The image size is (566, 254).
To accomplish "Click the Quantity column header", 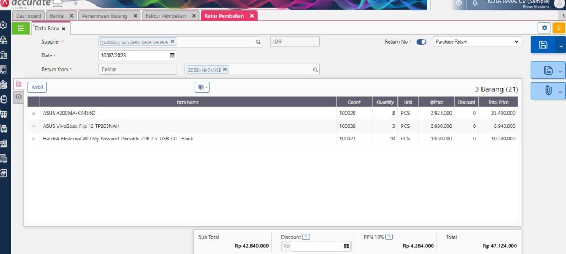I will point(385,102).
